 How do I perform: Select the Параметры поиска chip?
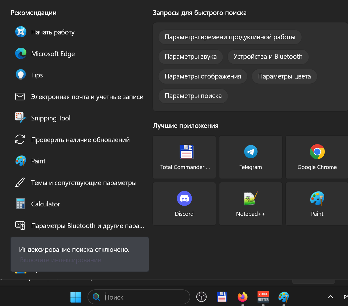tap(193, 96)
